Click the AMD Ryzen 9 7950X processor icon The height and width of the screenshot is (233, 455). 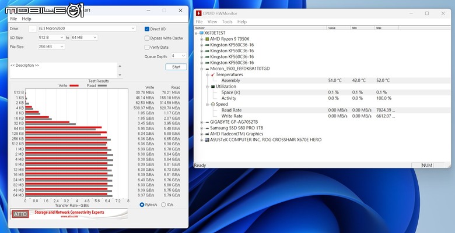207,39
